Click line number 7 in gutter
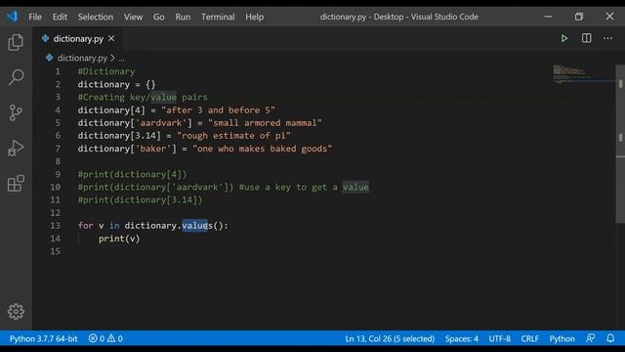The width and height of the screenshot is (625, 352). (58, 149)
